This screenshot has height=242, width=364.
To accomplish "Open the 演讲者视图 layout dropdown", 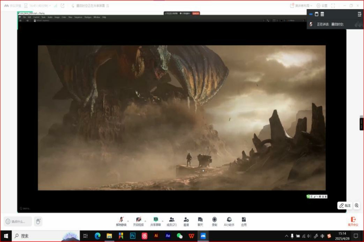I will pos(302,5).
